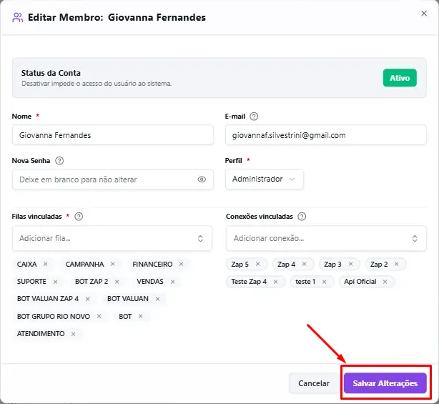Remove the FINANCEIRO queue tag

click(x=181, y=264)
